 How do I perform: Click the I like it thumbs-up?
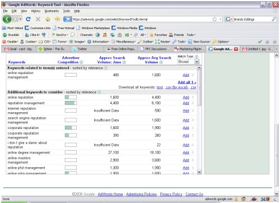point(32,35)
